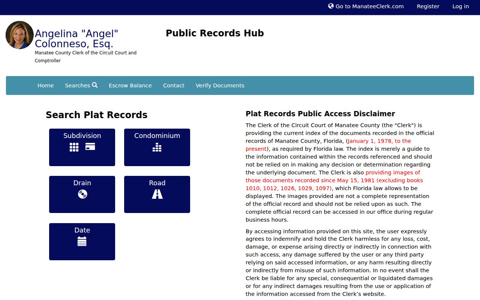Select Verify Documents in the navigation bar
Screen dimensions: 480x300
220,85
